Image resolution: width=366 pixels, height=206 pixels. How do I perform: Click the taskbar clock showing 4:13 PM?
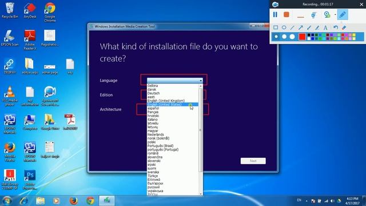pos(352,201)
